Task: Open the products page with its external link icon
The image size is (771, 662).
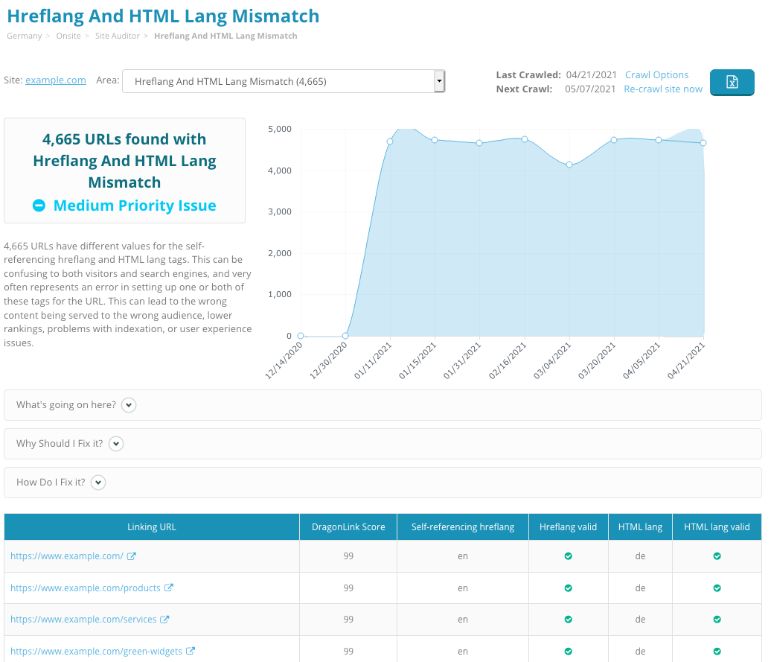Action: (170, 588)
